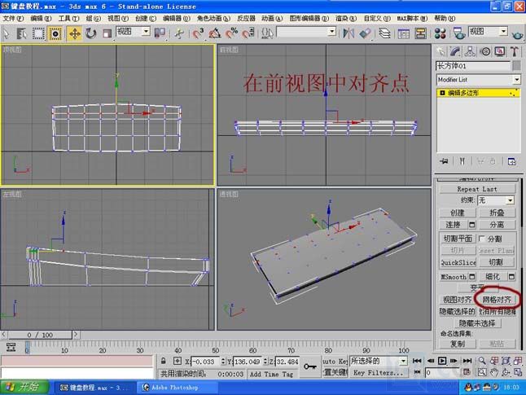Toggle Select and Manipulate tool
This screenshot has height=395, width=526.
click(179, 33)
